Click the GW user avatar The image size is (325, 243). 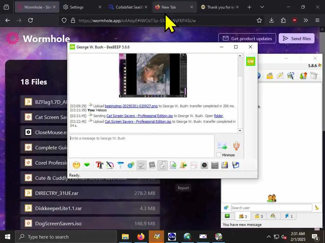tap(250, 61)
